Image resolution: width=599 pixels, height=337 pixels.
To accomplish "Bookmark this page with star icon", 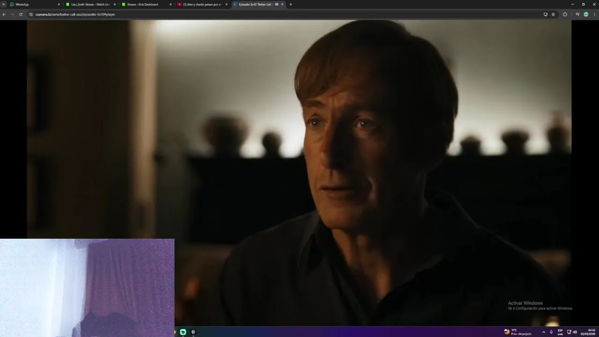I will [x=553, y=15].
